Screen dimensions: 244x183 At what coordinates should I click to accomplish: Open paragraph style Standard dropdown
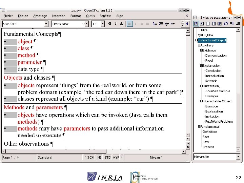click(x=46, y=24)
